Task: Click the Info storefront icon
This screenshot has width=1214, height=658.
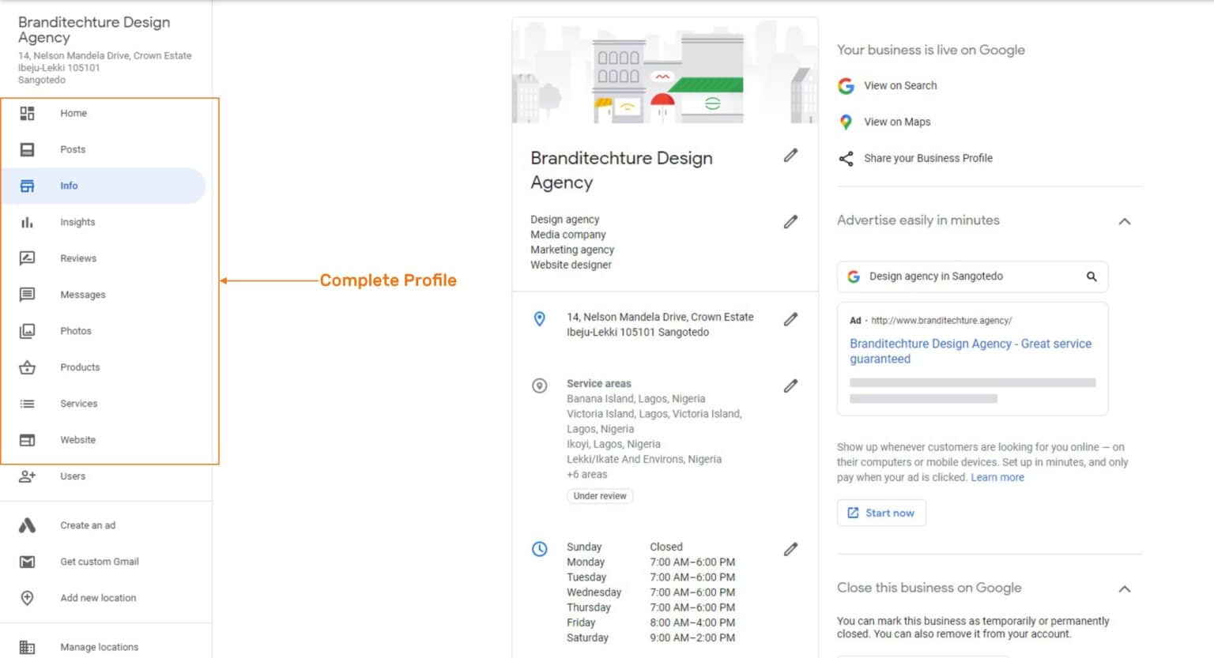Action: [27, 186]
